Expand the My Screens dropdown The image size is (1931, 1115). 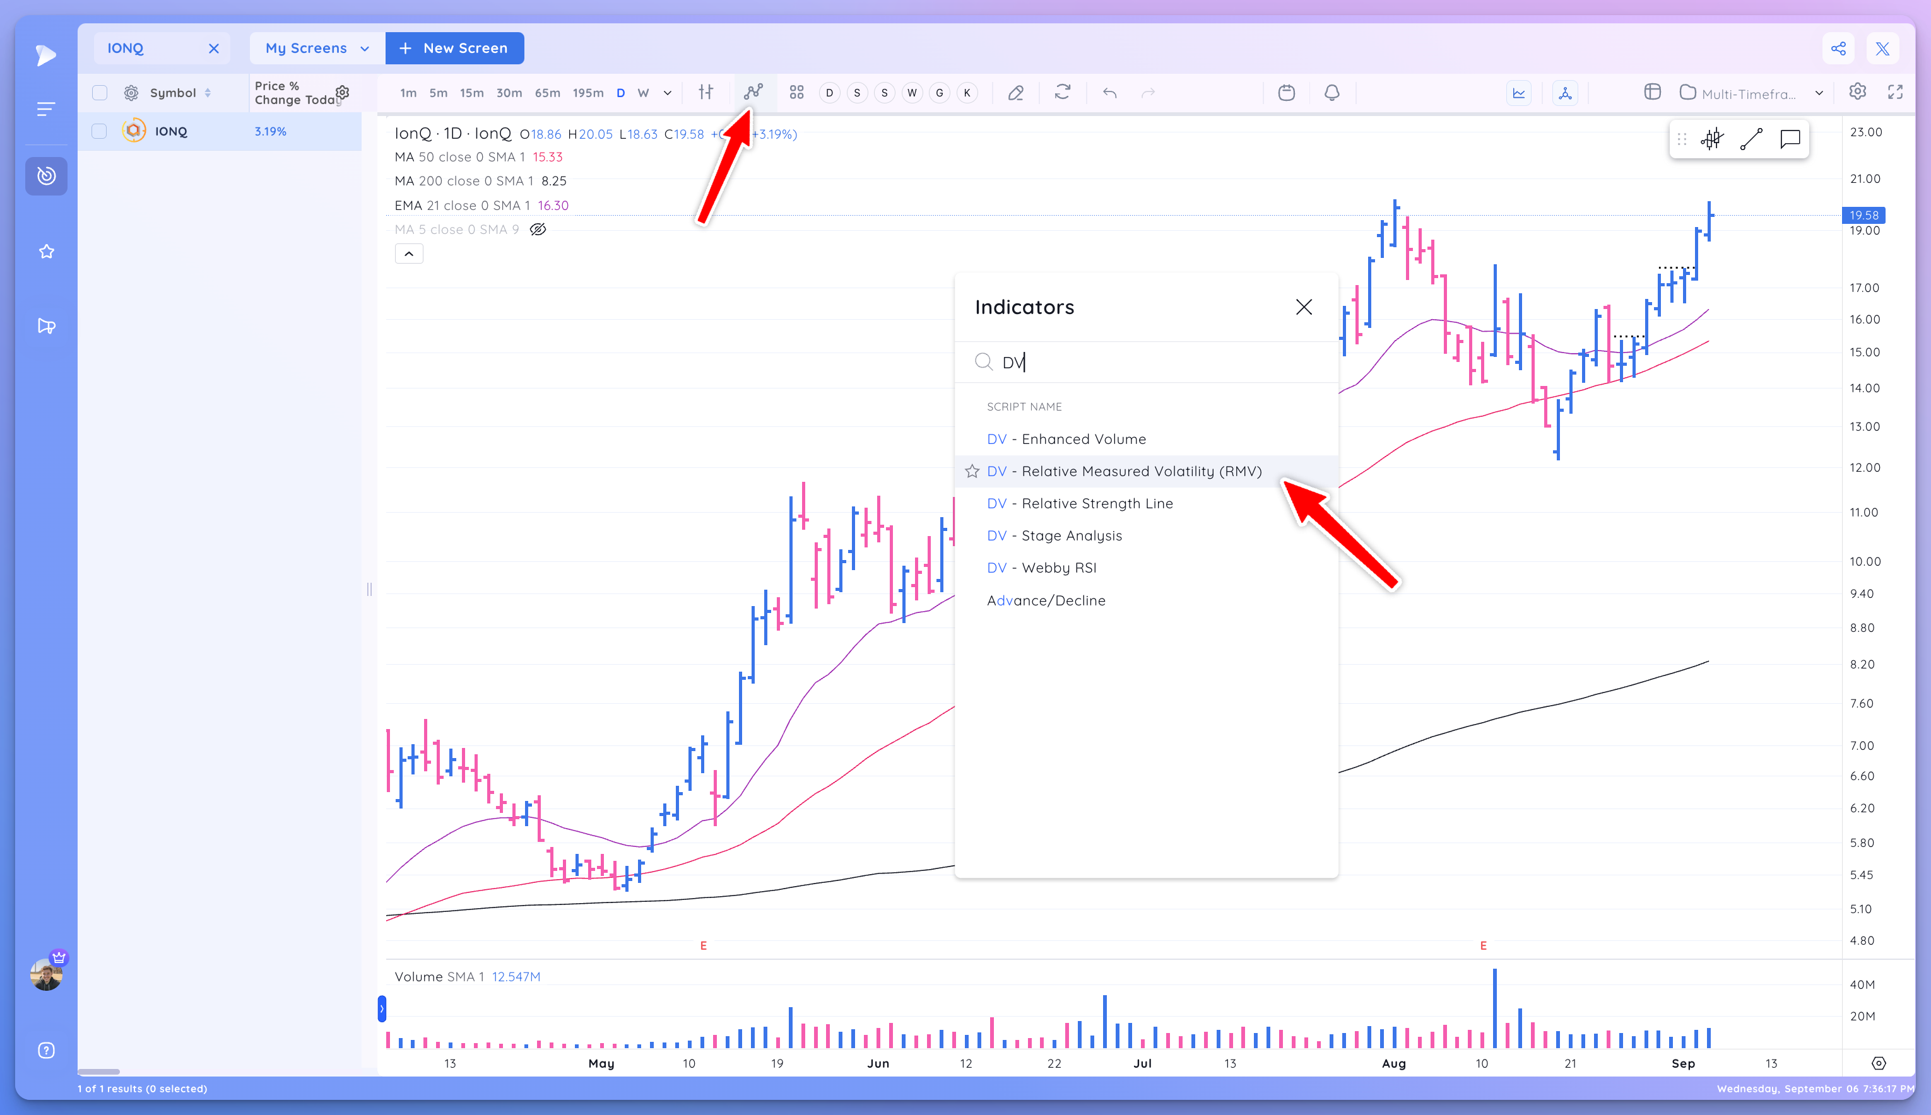click(315, 47)
